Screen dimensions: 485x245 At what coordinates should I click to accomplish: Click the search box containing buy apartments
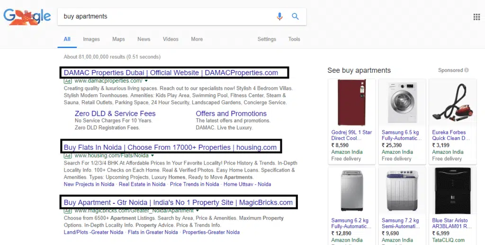[x=166, y=17]
